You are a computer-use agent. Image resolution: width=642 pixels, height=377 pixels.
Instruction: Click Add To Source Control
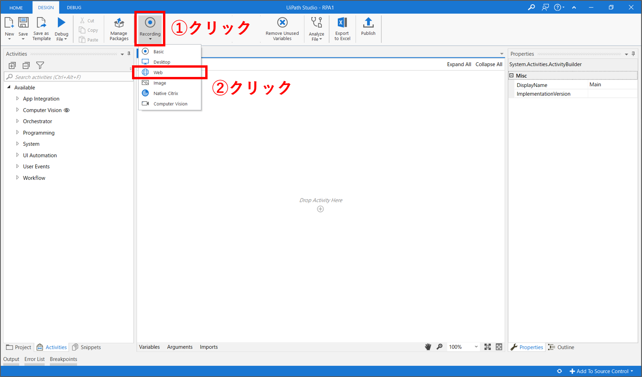pos(602,371)
